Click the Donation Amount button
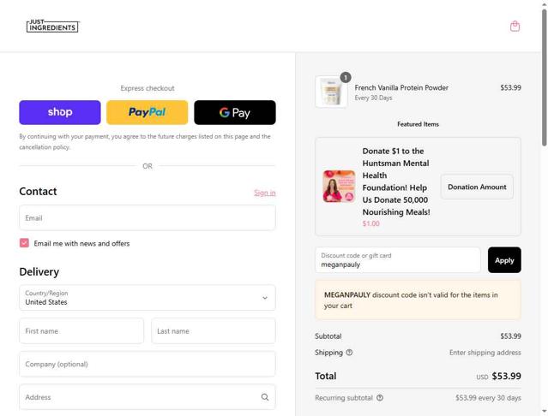 pyautogui.click(x=477, y=187)
